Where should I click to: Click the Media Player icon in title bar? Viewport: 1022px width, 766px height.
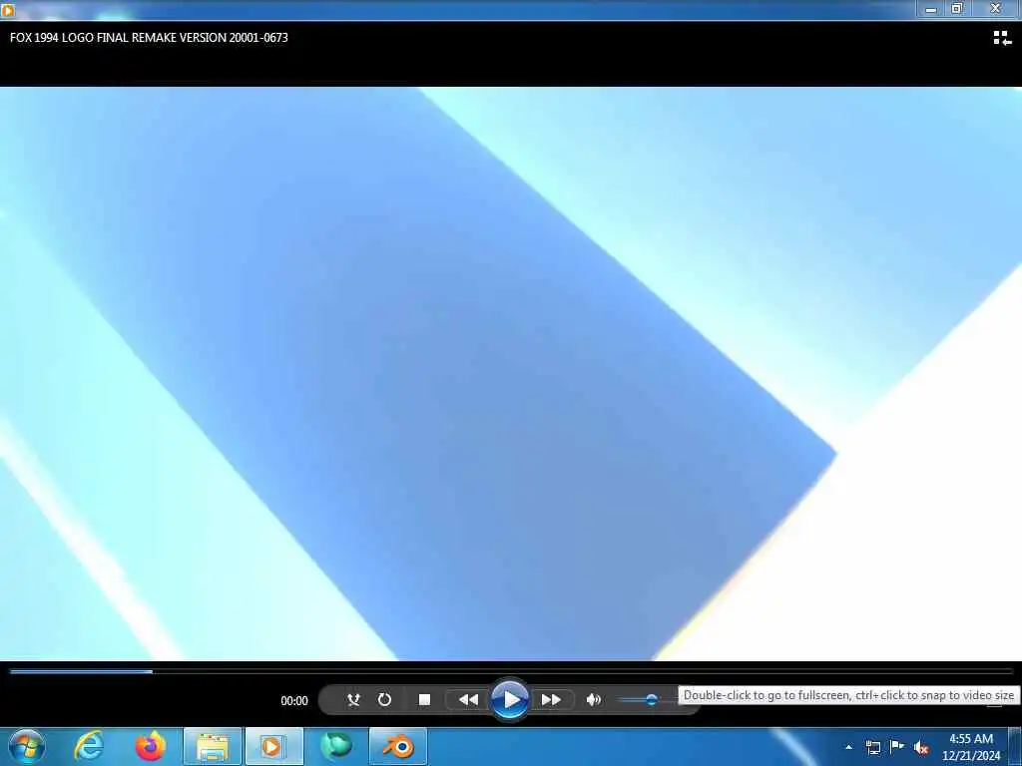point(8,9)
